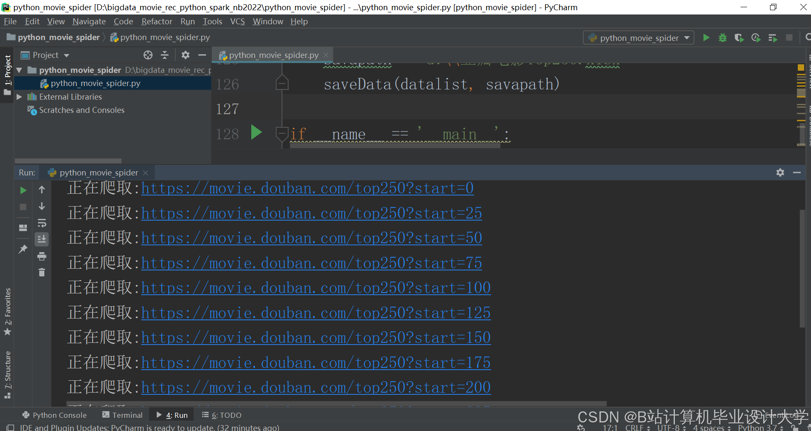Collapse all in Project panel
The width and height of the screenshot is (811, 431).
pyautogui.click(x=165, y=55)
